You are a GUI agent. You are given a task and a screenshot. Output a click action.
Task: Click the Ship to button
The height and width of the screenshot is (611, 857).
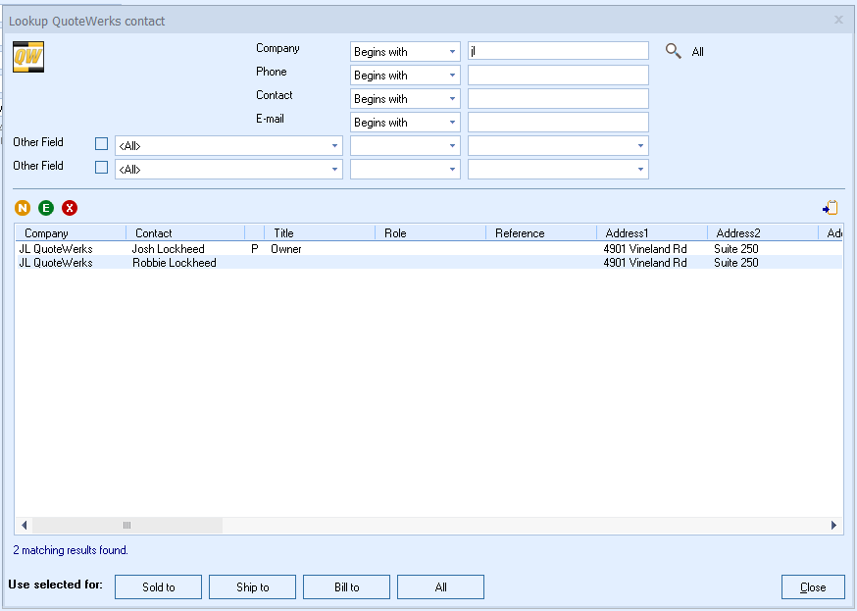tap(253, 586)
